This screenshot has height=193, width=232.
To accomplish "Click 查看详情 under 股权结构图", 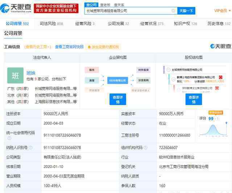I will [x=194, y=100].
